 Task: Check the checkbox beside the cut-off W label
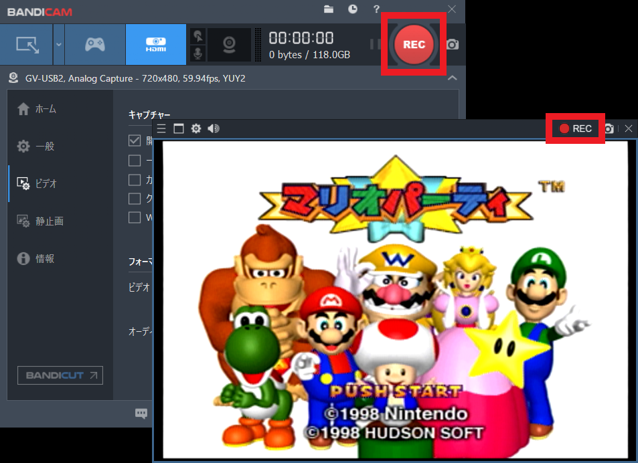[135, 217]
